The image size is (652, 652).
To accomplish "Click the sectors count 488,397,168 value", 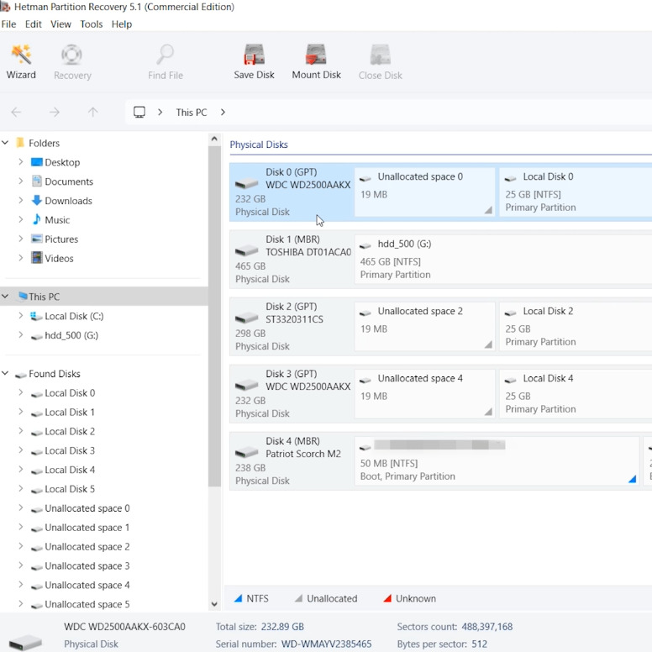I will click(x=487, y=627).
